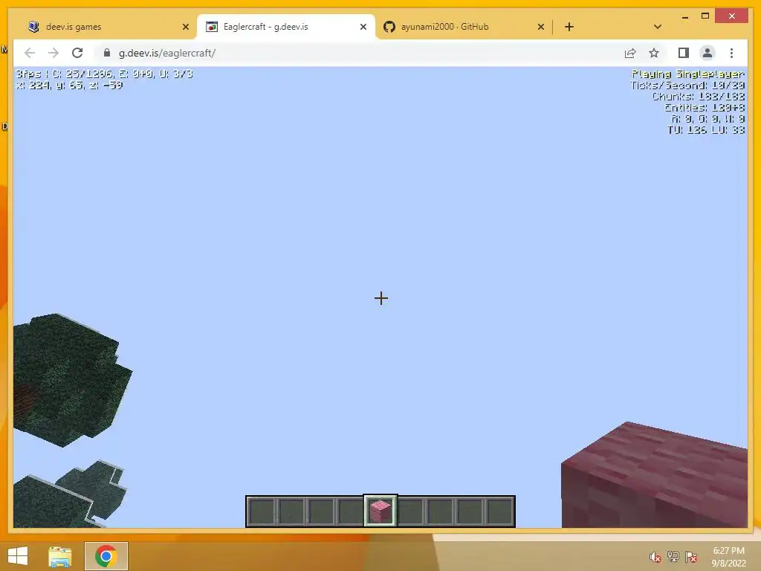761x571 pixels.
Task: Click the Chunks count debug line
Action: (x=699, y=97)
